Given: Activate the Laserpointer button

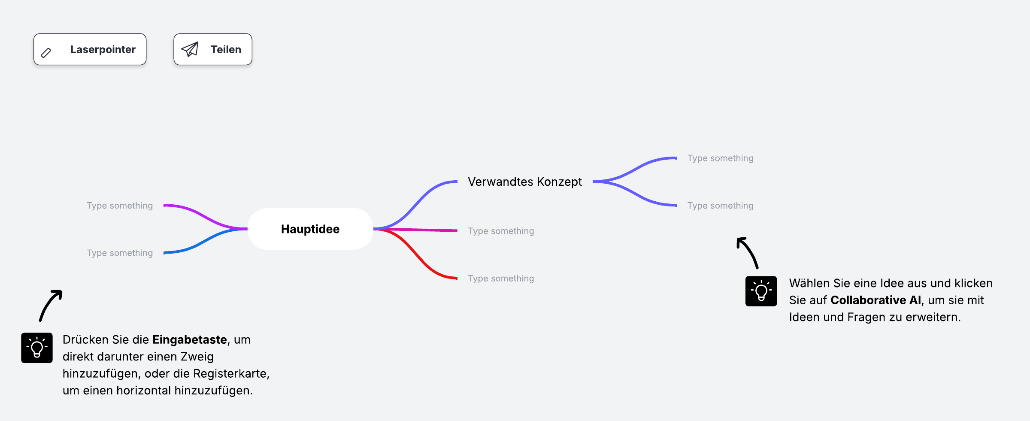Looking at the screenshot, I should (90, 49).
